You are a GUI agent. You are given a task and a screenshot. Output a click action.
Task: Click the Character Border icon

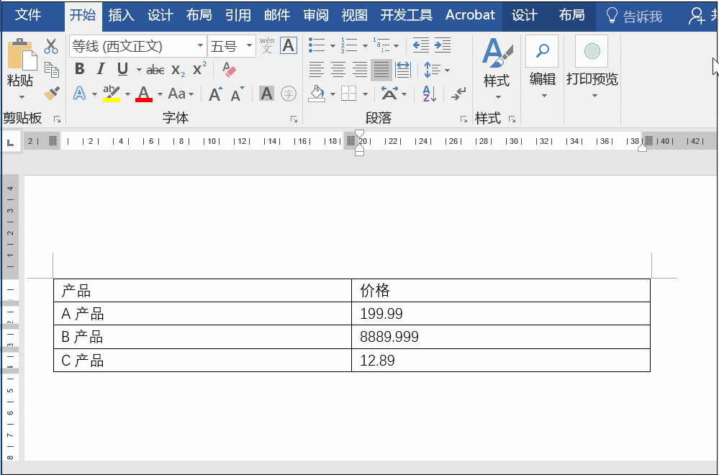coord(289,45)
